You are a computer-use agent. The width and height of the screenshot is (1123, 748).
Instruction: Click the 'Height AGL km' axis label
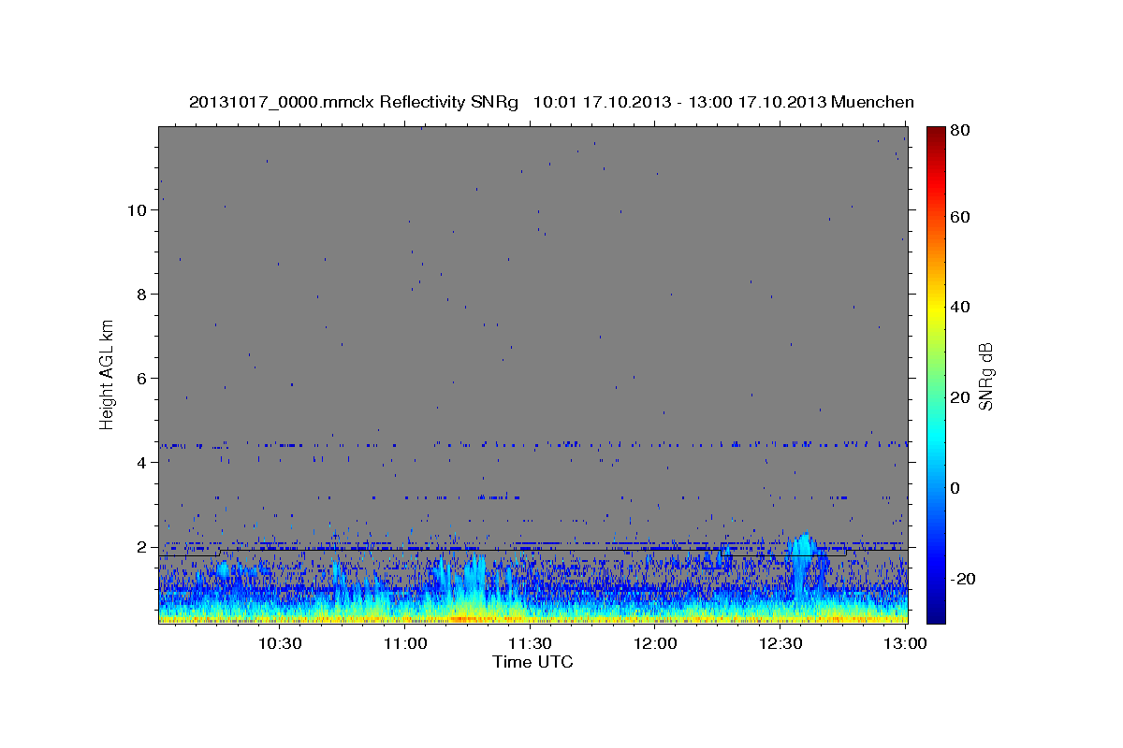[x=108, y=373]
